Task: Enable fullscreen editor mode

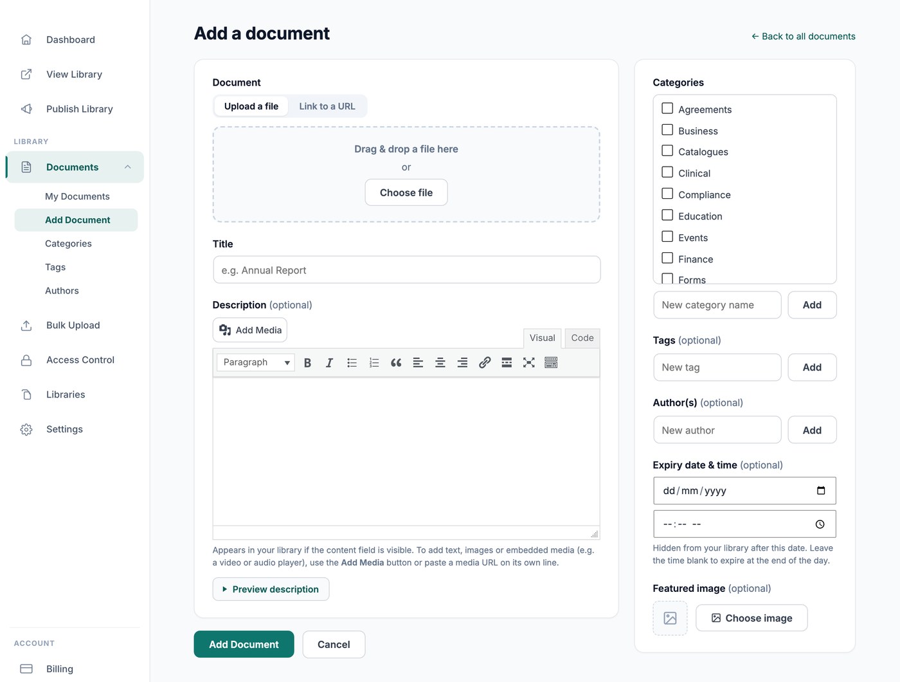Action: [529, 363]
